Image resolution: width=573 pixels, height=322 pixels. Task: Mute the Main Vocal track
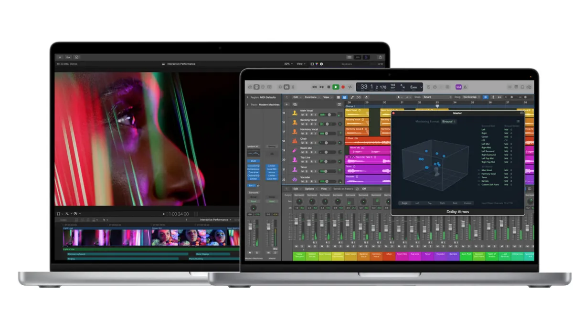(x=302, y=114)
